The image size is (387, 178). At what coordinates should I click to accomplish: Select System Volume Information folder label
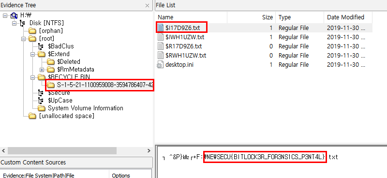point(86,108)
